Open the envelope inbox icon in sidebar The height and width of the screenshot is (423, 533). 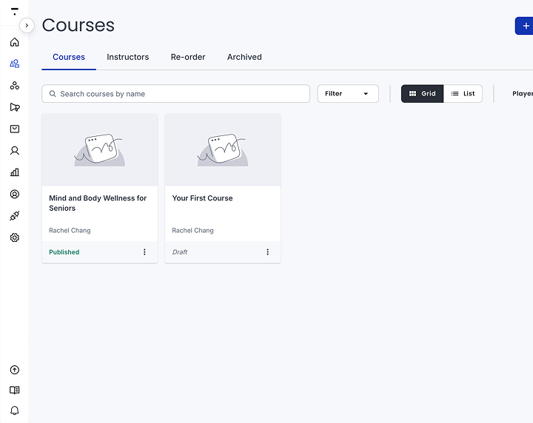pyautogui.click(x=14, y=129)
